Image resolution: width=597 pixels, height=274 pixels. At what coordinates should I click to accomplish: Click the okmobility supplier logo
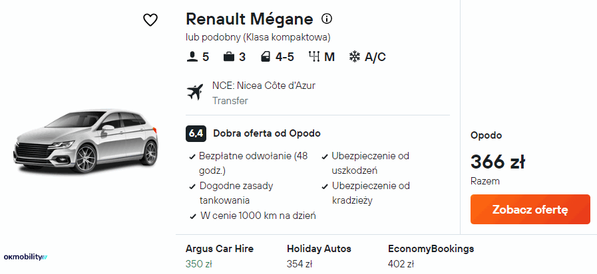pyautogui.click(x=26, y=257)
